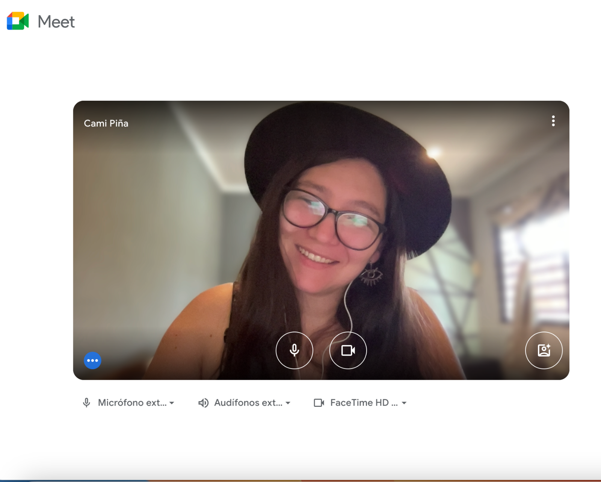Open the Micrófono ext... device dropdown
Image resolution: width=601 pixels, height=482 pixels.
[x=128, y=403]
